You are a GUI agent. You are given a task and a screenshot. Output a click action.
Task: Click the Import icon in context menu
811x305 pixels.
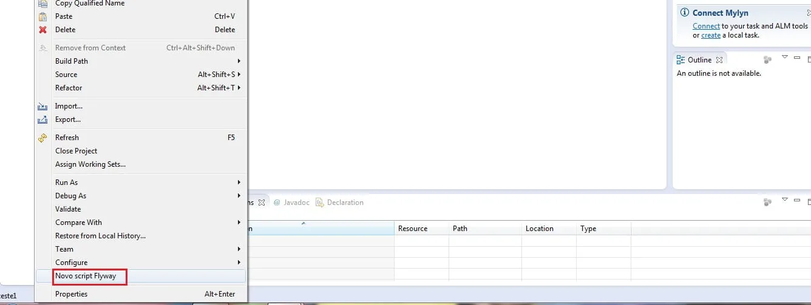pyautogui.click(x=42, y=106)
